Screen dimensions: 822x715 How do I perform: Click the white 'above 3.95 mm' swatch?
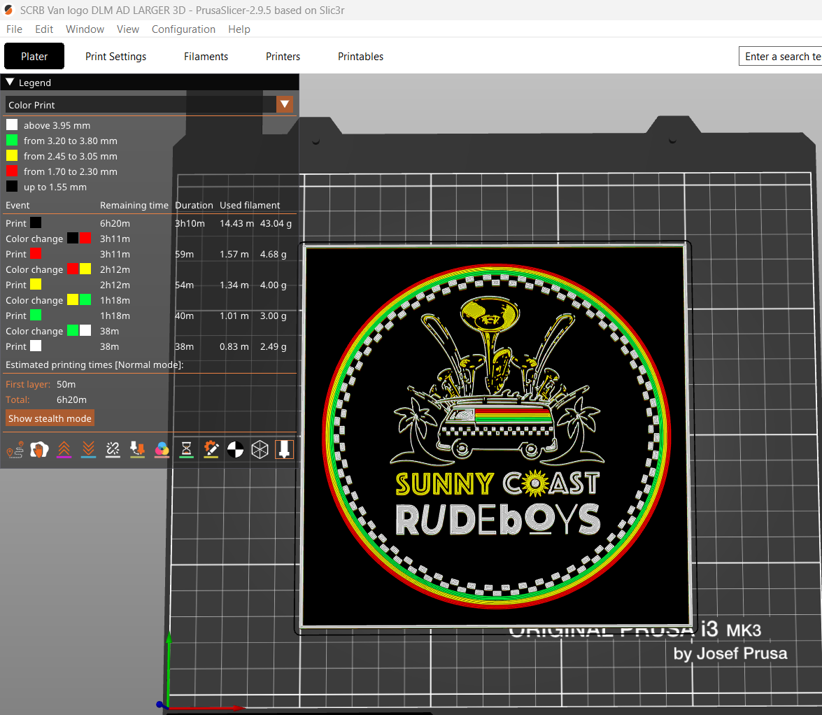click(x=11, y=125)
